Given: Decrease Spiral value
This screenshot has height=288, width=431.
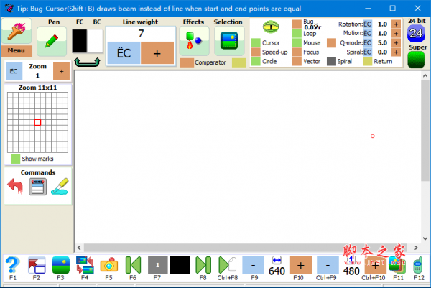Looking at the screenshot, I should click(x=367, y=52).
